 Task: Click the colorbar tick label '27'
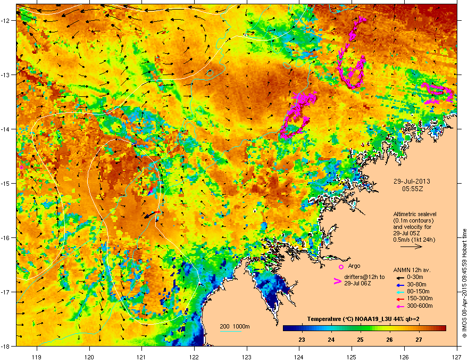[419, 340]
